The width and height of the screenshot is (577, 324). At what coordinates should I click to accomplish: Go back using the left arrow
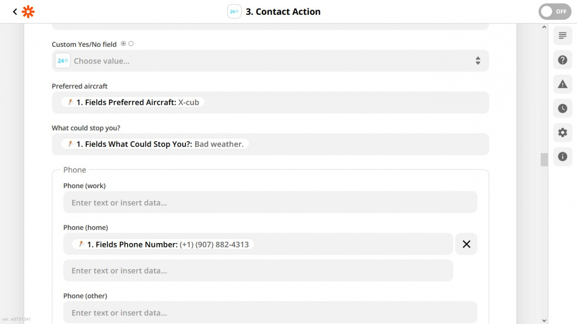coord(15,12)
